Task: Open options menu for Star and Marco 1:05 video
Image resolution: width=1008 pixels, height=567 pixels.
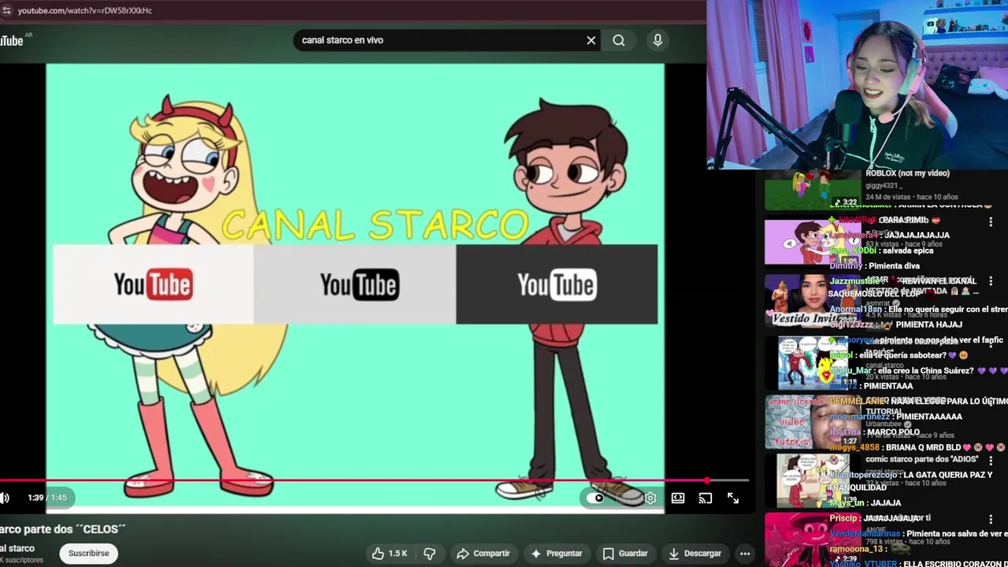Action: click(991, 223)
